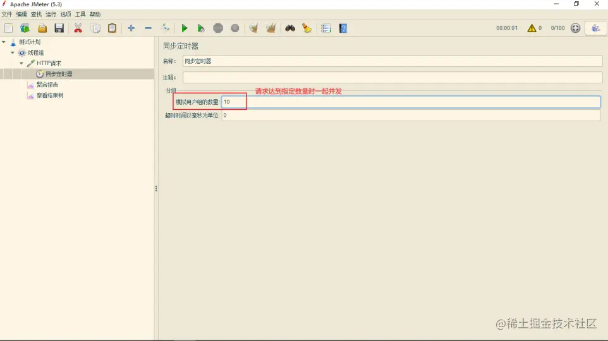Minimize the JMeter window

coord(556,4)
